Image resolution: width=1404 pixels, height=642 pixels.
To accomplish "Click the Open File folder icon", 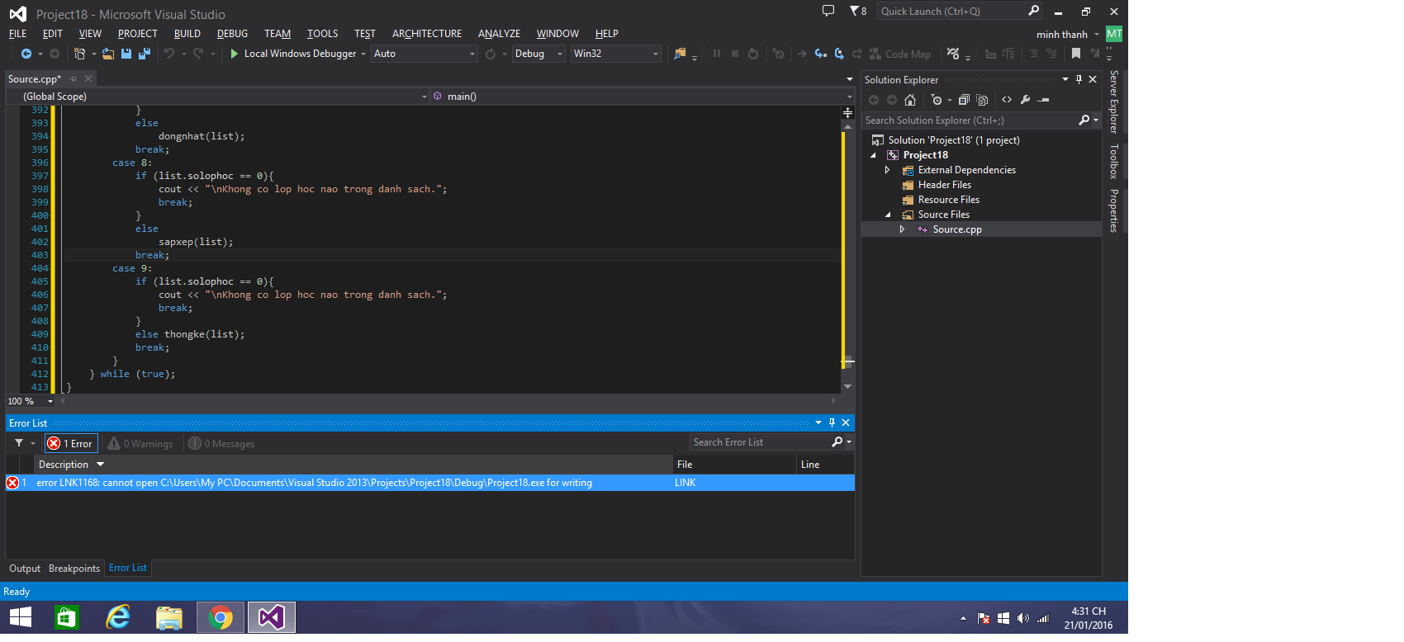I will click(x=108, y=54).
